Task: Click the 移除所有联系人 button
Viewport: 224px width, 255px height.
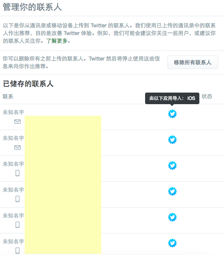Action: pyautogui.click(x=193, y=62)
